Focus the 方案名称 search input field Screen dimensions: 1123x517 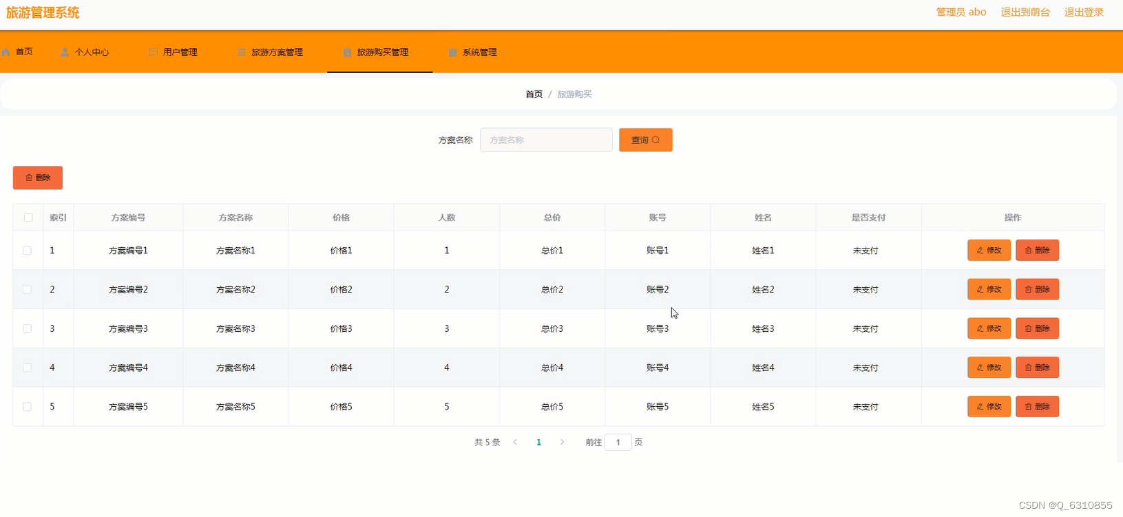[x=546, y=140]
